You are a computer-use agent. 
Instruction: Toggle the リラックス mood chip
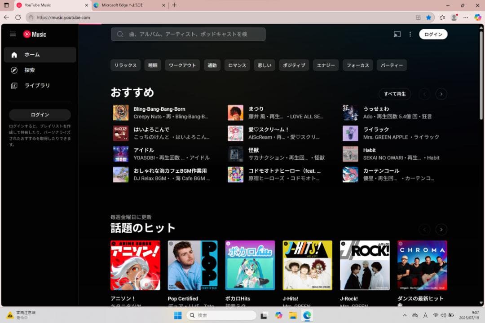tap(125, 65)
